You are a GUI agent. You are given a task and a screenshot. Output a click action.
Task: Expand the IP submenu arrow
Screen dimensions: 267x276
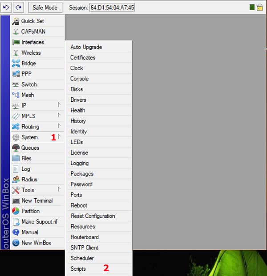pyautogui.click(x=59, y=105)
